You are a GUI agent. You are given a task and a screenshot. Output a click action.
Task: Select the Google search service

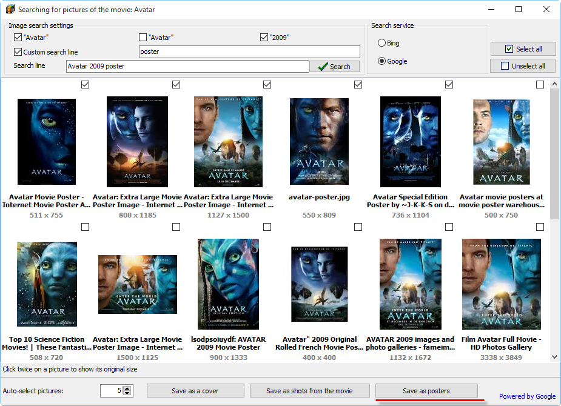[x=381, y=61]
